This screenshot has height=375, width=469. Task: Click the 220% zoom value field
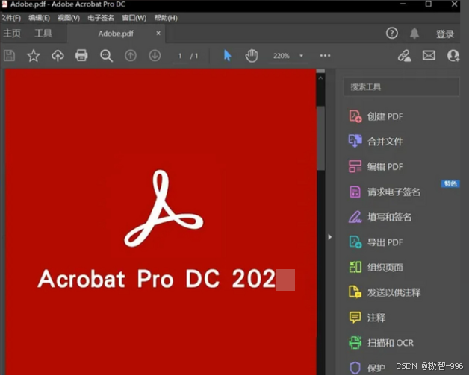pos(281,56)
